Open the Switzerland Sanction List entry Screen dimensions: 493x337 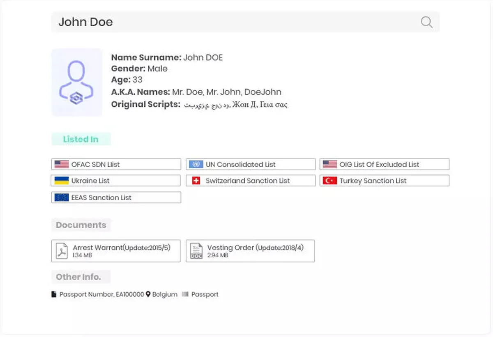(251, 181)
